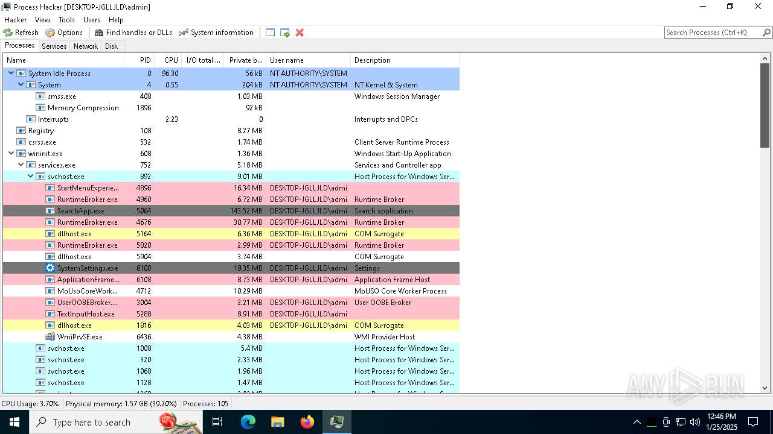Click the smss.exe process icon
Screen dimensions: 773x434
(x=40, y=96)
